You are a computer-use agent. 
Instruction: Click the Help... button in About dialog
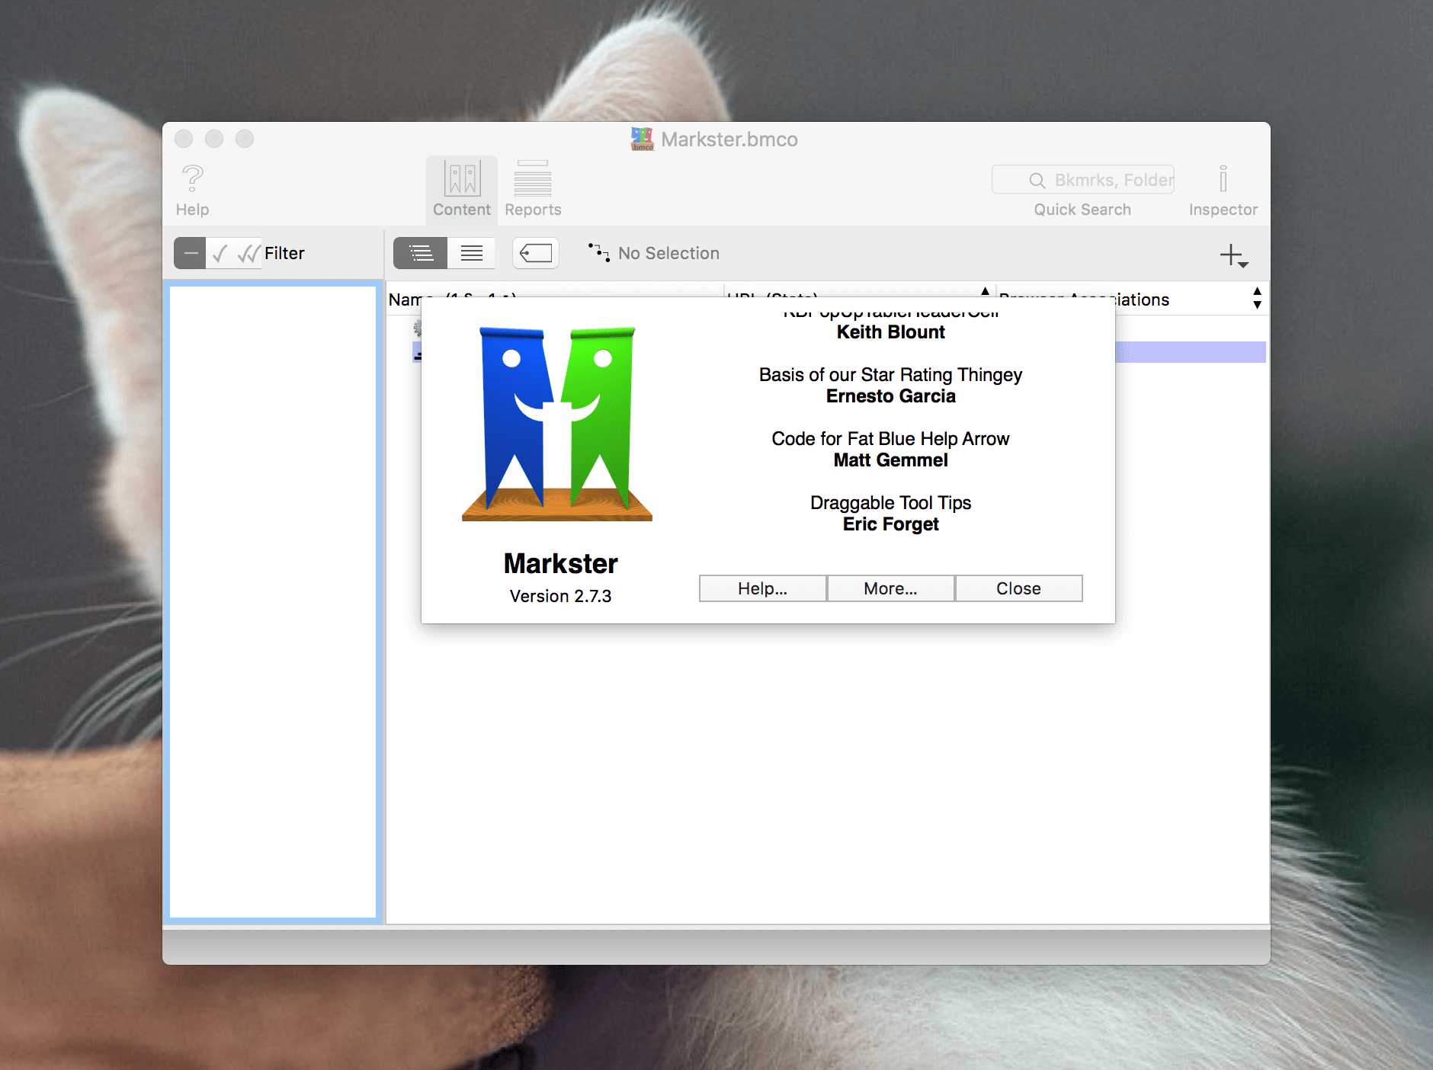763,588
